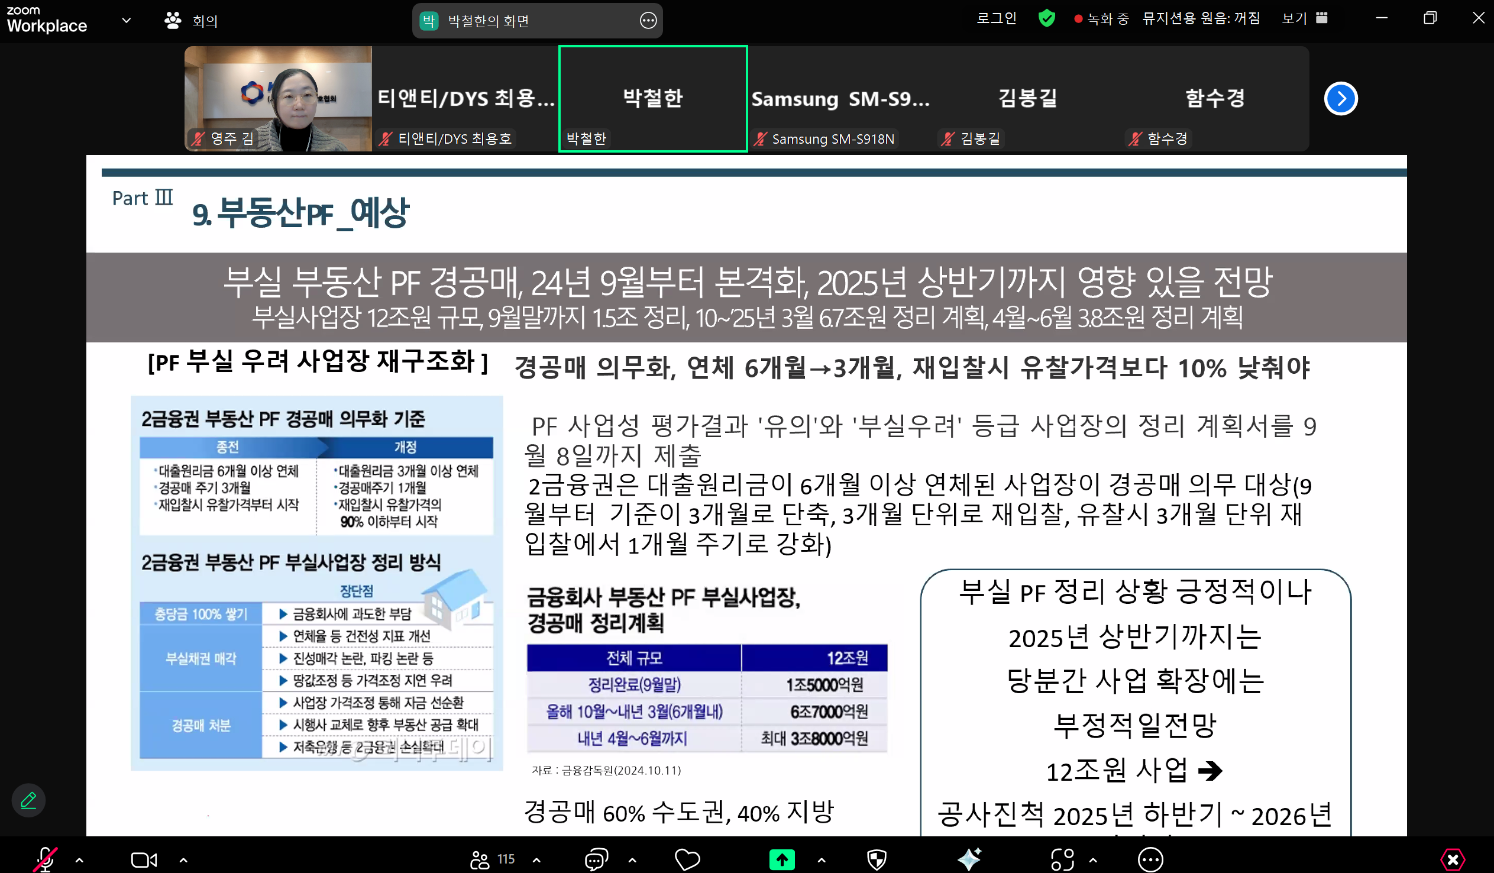Viewport: 1494px width, 873px height.
Task: Share your screen
Action: point(781,859)
